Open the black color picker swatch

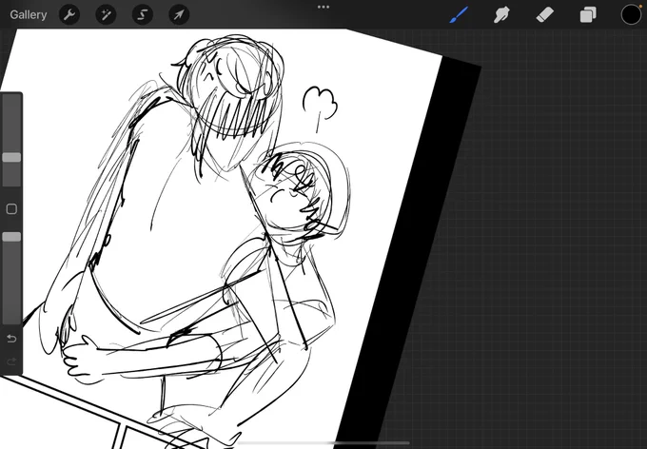(631, 15)
